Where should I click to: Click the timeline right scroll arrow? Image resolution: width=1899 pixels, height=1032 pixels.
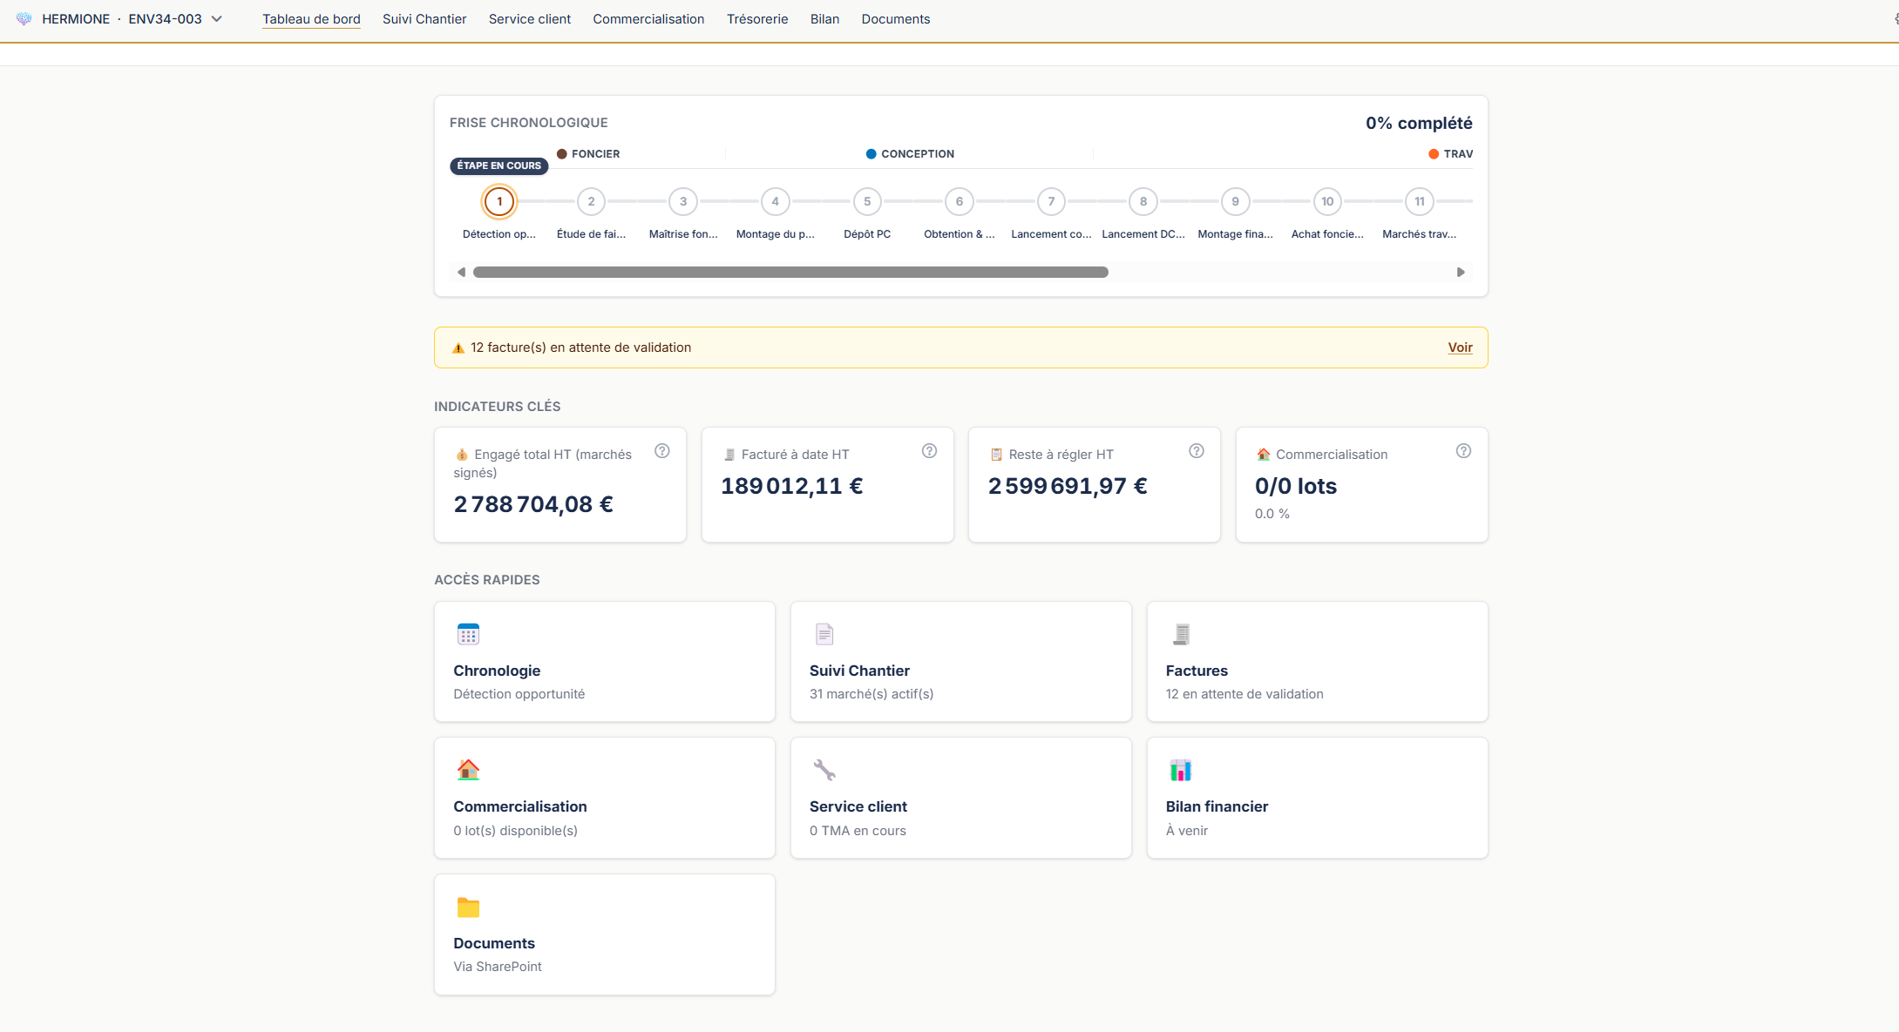1461,273
